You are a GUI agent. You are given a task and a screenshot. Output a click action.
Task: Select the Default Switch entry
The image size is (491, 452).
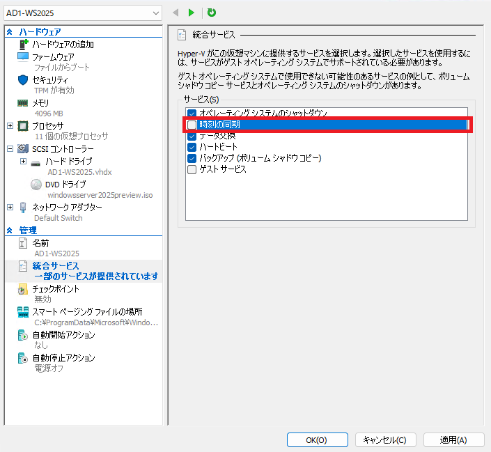tap(59, 218)
